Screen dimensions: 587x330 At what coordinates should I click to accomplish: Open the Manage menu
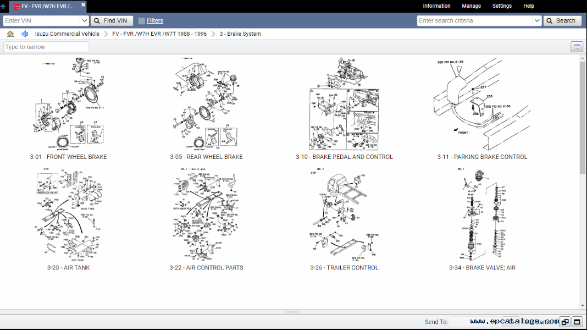click(472, 6)
